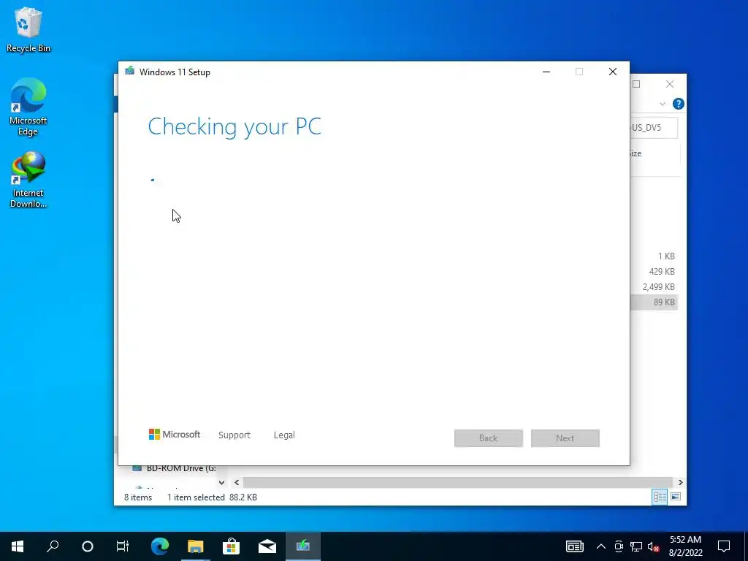Switch to Details view in Explorer
Image resolution: width=748 pixels, height=561 pixels.
(x=660, y=497)
